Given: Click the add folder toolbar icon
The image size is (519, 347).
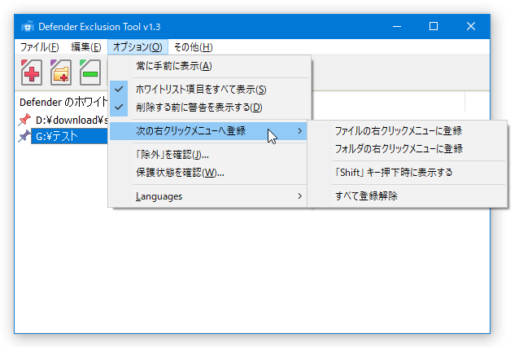Looking at the screenshot, I should click(x=61, y=72).
